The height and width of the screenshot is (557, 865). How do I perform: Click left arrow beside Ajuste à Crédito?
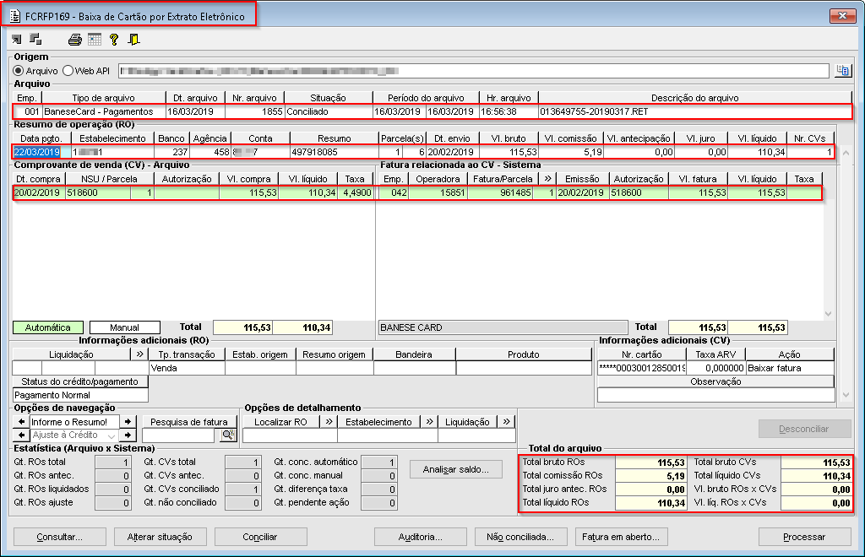(21, 435)
